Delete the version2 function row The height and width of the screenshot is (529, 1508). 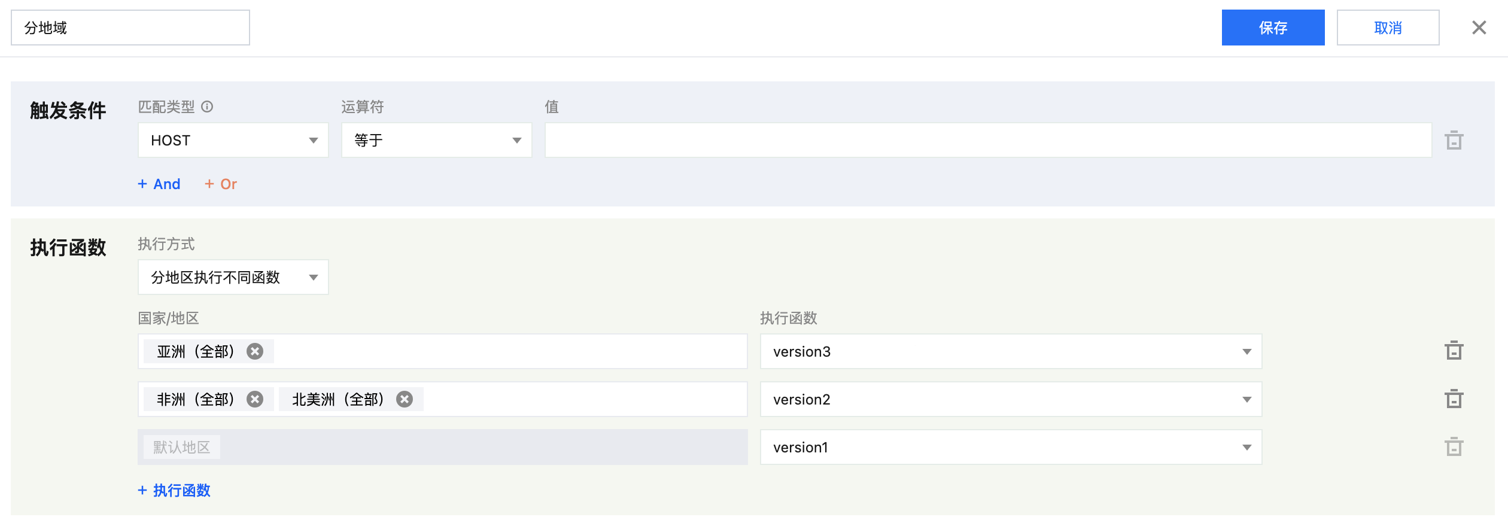1454,399
